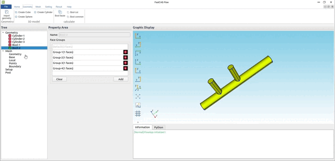Click the Add face group button
335x161 pixels.
(121, 79)
